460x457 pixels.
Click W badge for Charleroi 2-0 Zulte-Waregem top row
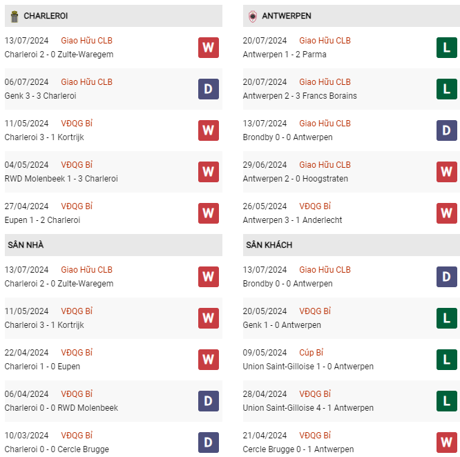(x=209, y=48)
